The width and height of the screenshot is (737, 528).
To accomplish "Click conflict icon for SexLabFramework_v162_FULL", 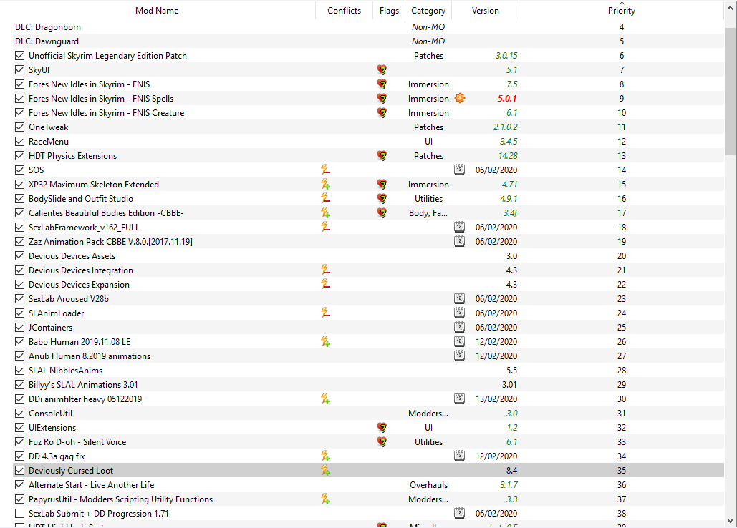I will [x=325, y=228].
